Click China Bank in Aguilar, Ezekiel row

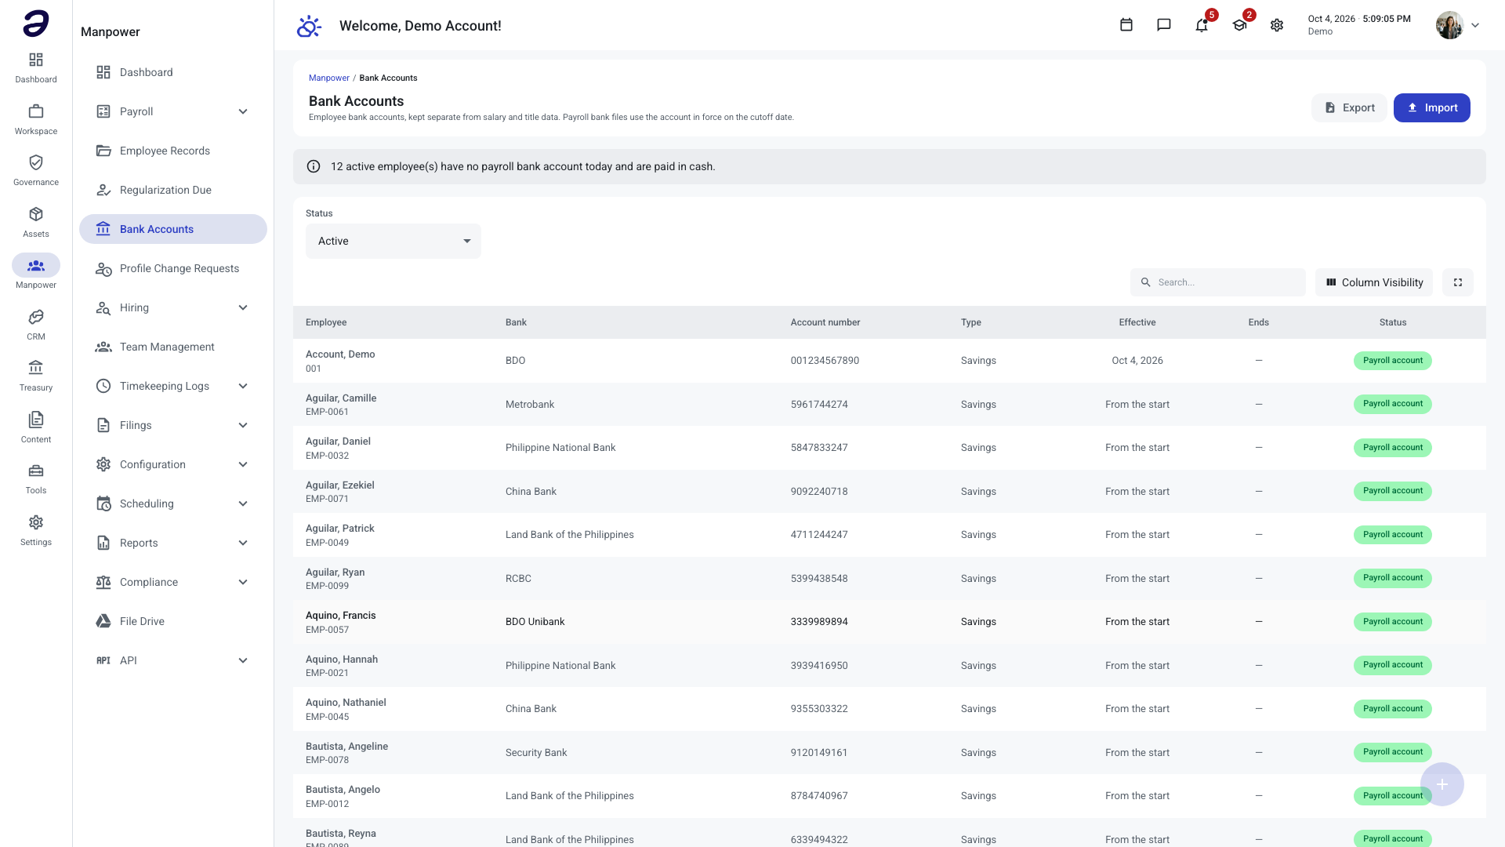pos(531,492)
